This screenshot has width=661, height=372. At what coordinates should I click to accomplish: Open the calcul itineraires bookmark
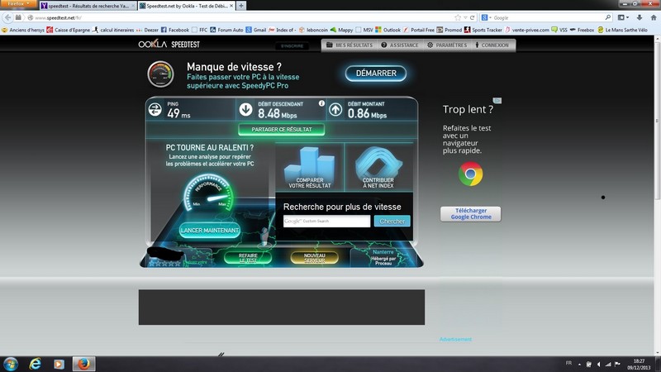[x=113, y=30]
